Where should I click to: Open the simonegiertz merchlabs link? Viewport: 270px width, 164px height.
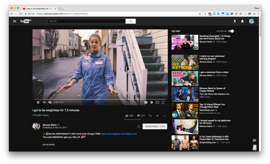point(119,134)
